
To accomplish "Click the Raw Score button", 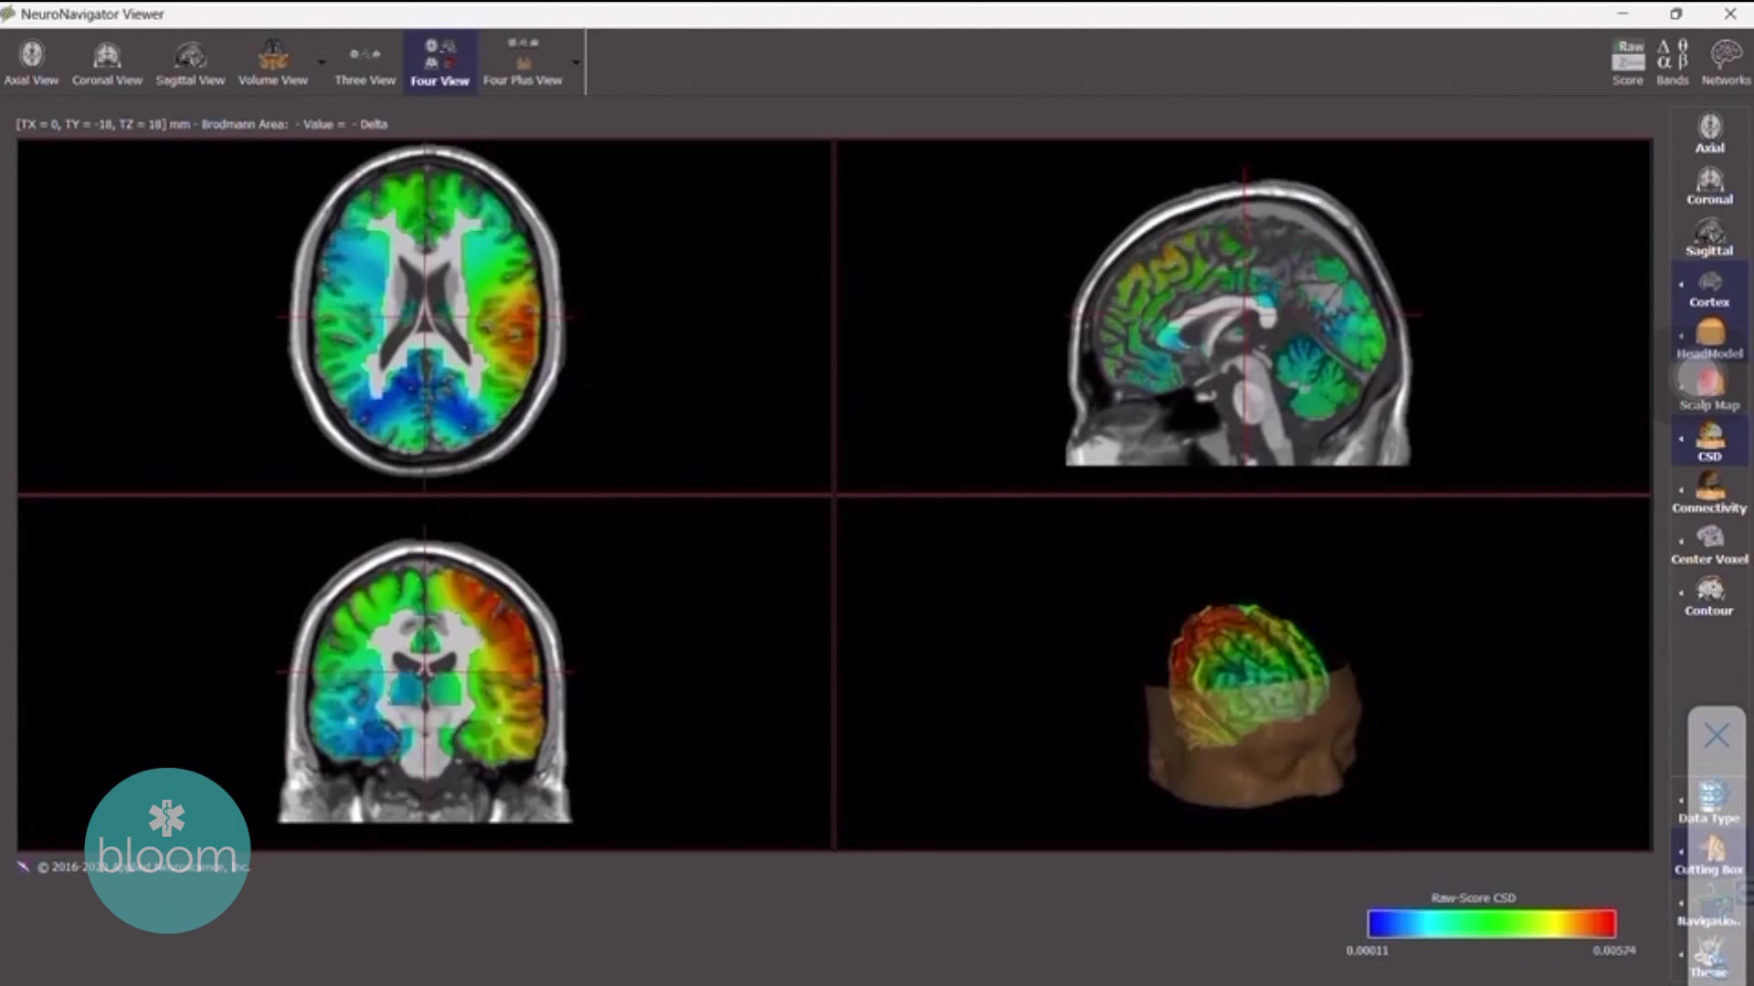I will 1627,61.
